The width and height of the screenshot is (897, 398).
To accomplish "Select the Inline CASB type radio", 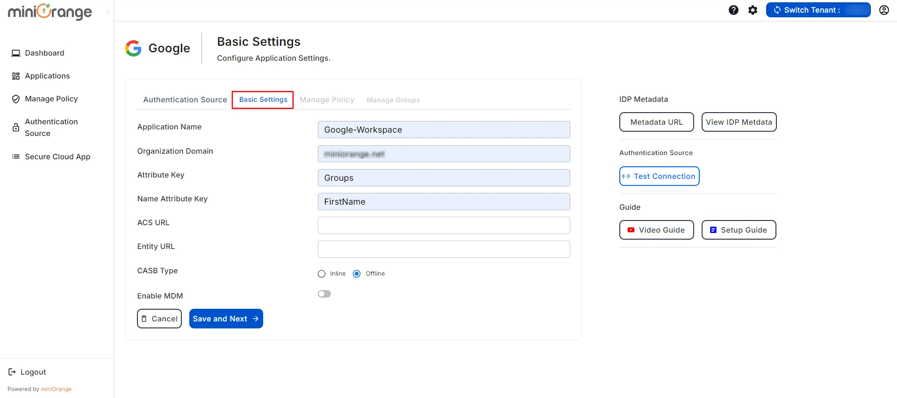I will (322, 274).
